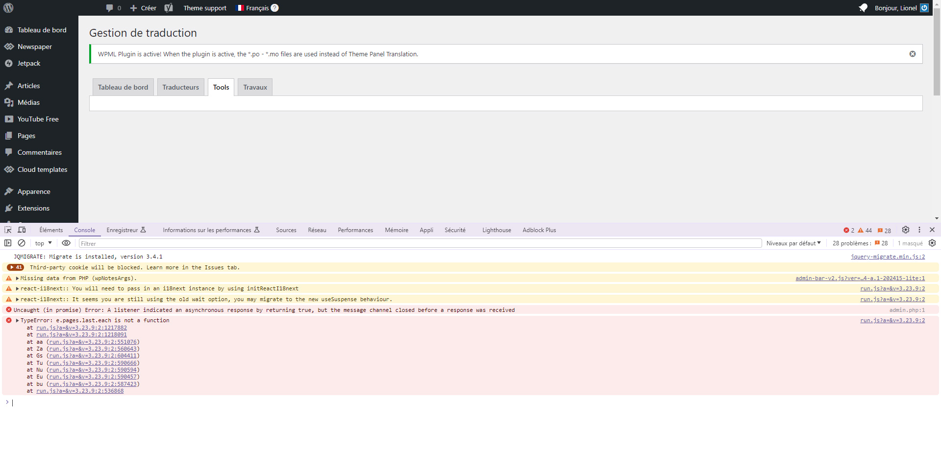The width and height of the screenshot is (941, 450).
Task: Click the warning count badge showing 44
Action: click(x=865, y=230)
